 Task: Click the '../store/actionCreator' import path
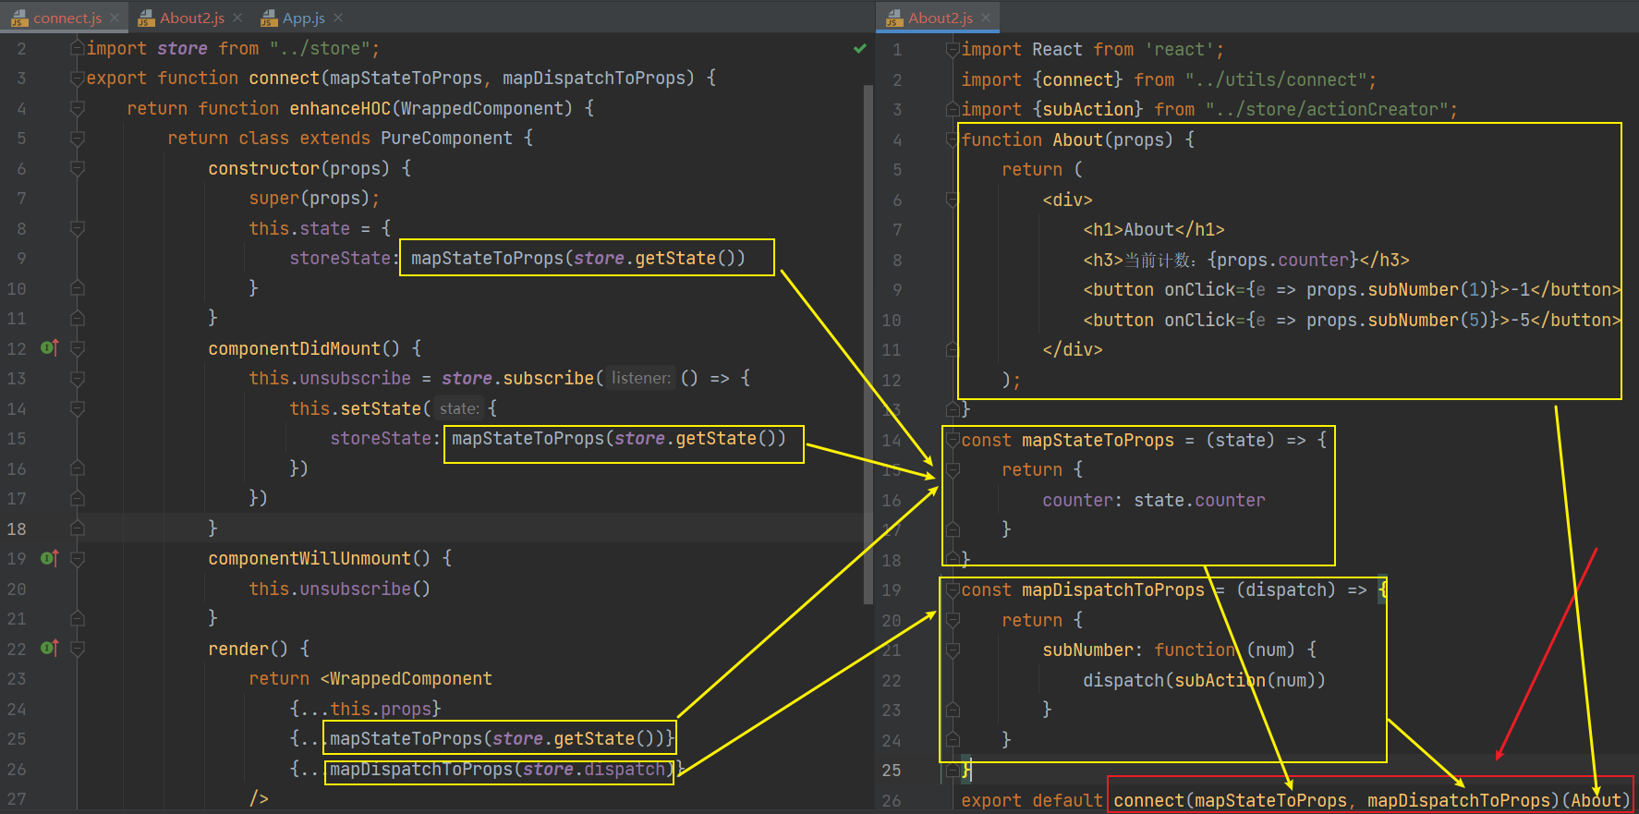pos(1328,110)
